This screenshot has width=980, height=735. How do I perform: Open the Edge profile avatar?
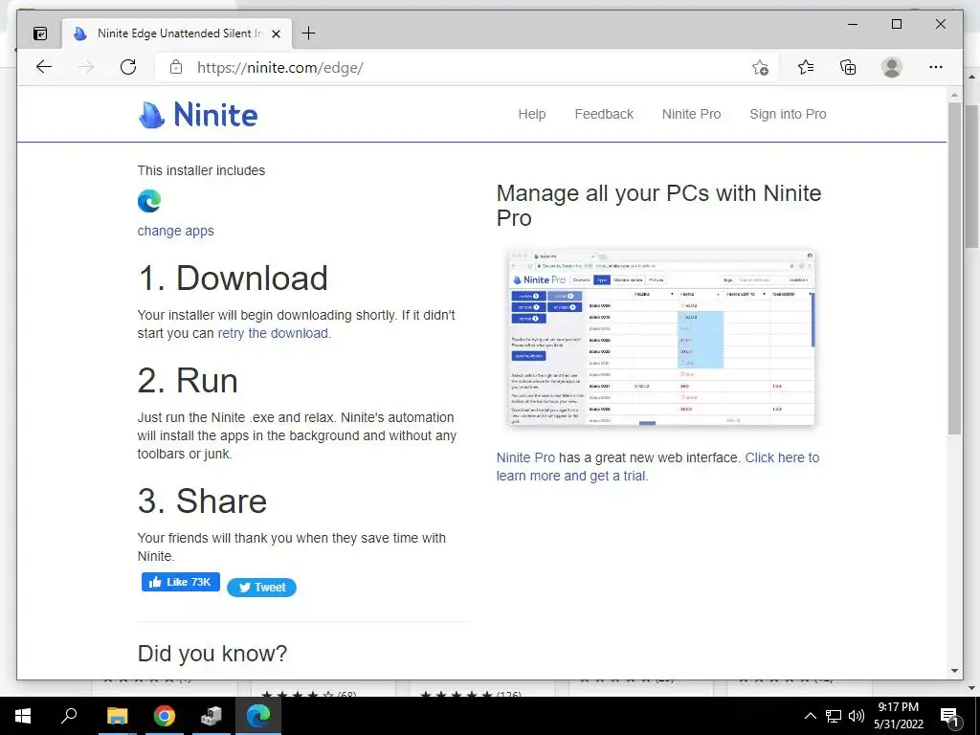892,67
